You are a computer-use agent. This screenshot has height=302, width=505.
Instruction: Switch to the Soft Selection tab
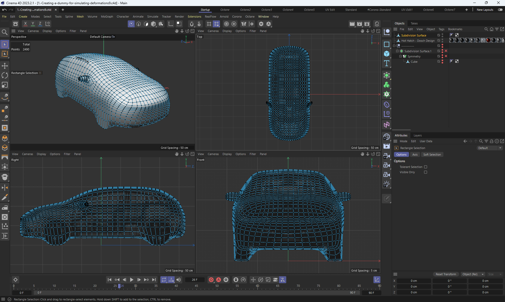point(432,155)
